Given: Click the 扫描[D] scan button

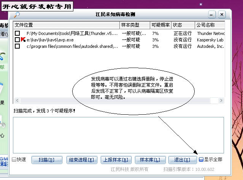Looking at the screenshot, I should (47, 160).
